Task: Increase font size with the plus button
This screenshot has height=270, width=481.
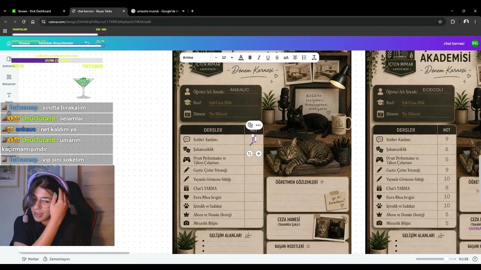Action: [232, 57]
